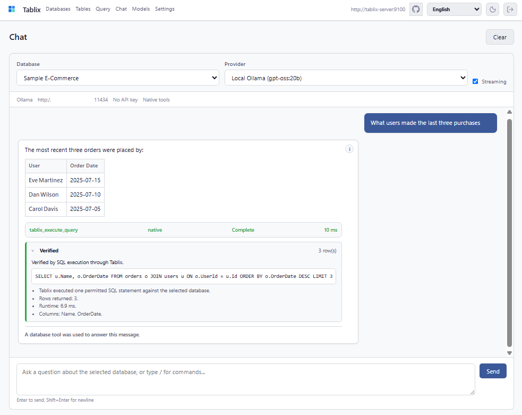Click the chat scrollbar thumb
Image resolution: width=522 pixels, height=415 pixels.
coord(509,233)
